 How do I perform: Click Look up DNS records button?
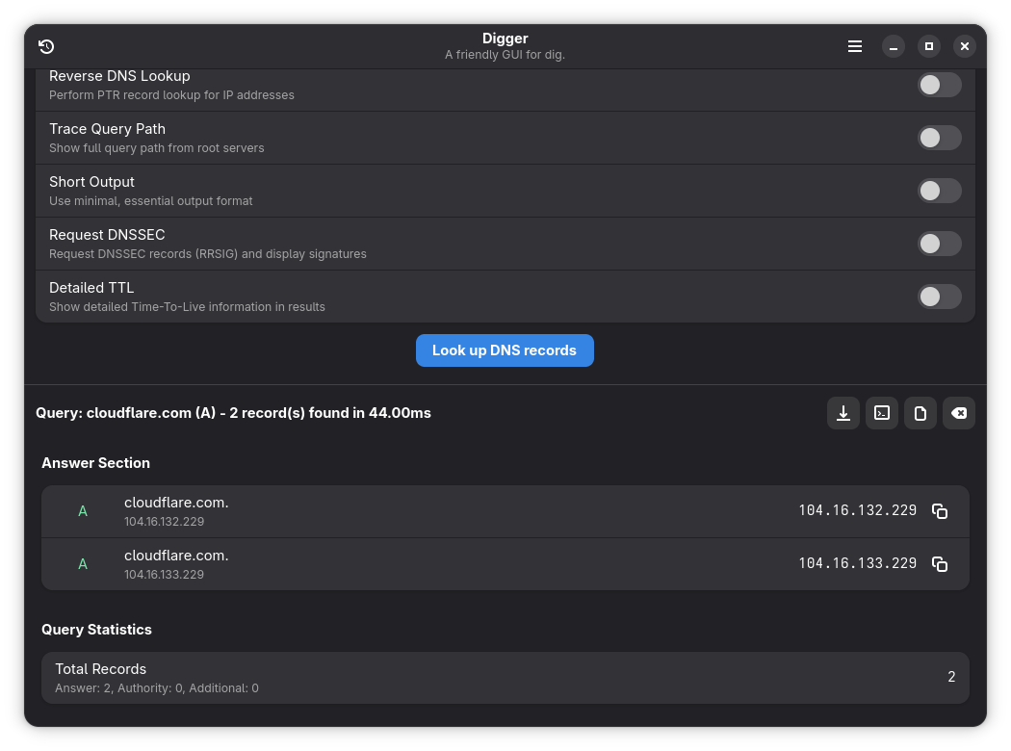pyautogui.click(x=505, y=350)
